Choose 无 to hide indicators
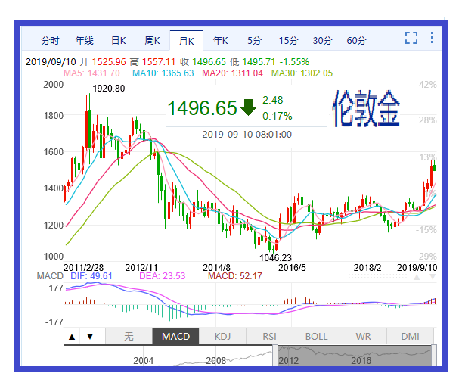Image resolution: width=462 pixels, height=392 pixels. coord(129,336)
